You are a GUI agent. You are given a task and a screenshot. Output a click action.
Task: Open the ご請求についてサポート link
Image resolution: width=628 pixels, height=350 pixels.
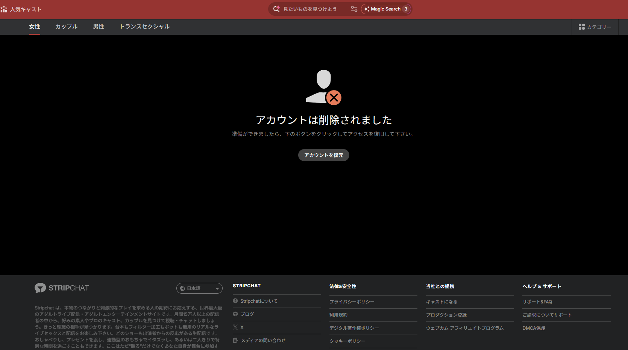(547, 315)
